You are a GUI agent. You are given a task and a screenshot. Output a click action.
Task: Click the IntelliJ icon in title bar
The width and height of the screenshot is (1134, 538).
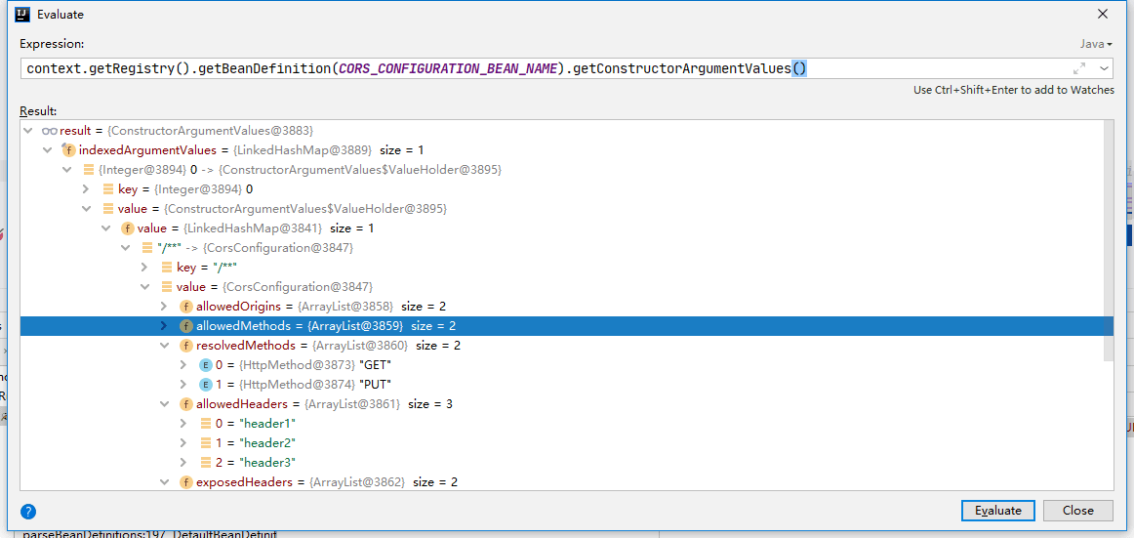tap(22, 14)
